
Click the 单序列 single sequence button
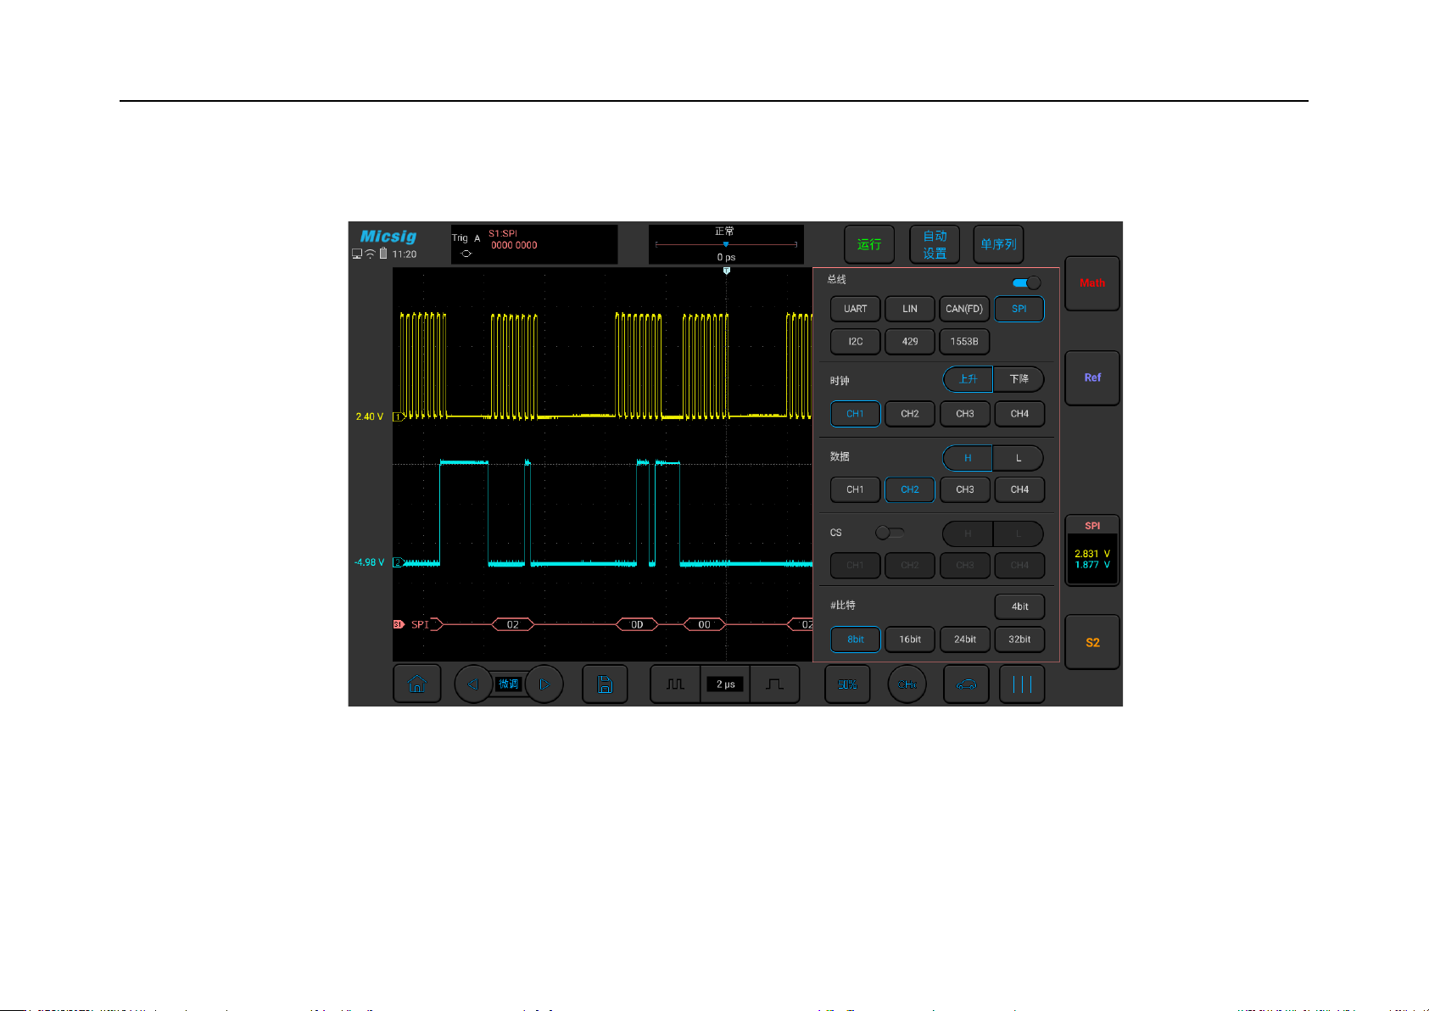coord(998,244)
